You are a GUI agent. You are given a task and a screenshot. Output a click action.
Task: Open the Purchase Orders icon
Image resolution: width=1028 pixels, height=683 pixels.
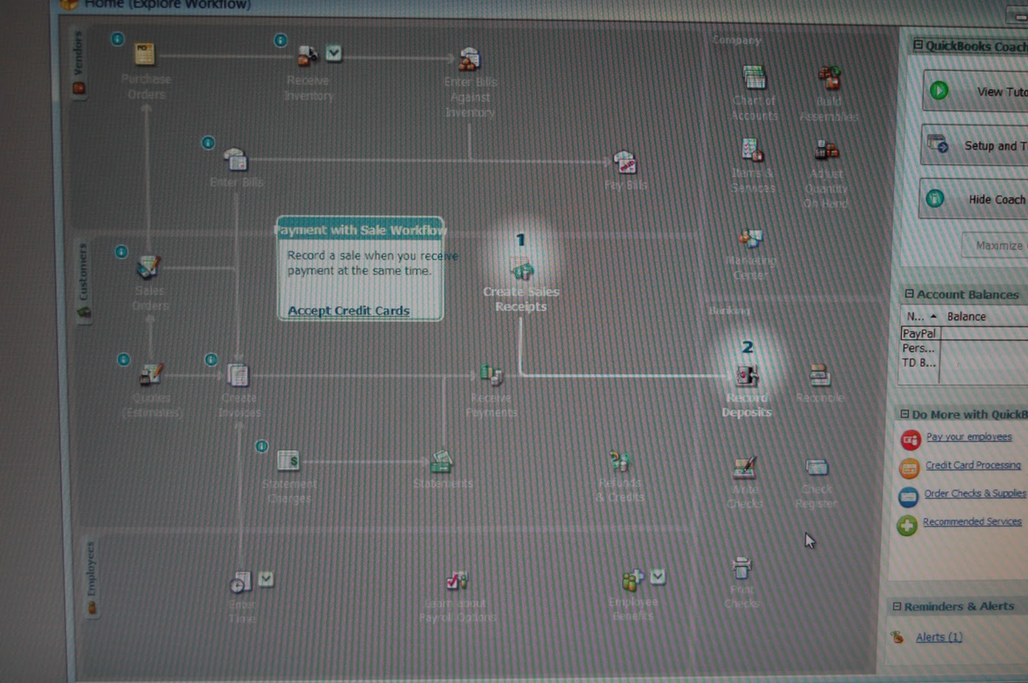(x=145, y=54)
